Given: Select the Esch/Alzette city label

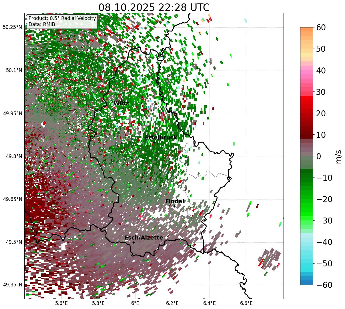Looking at the screenshot, I should pos(144,238).
